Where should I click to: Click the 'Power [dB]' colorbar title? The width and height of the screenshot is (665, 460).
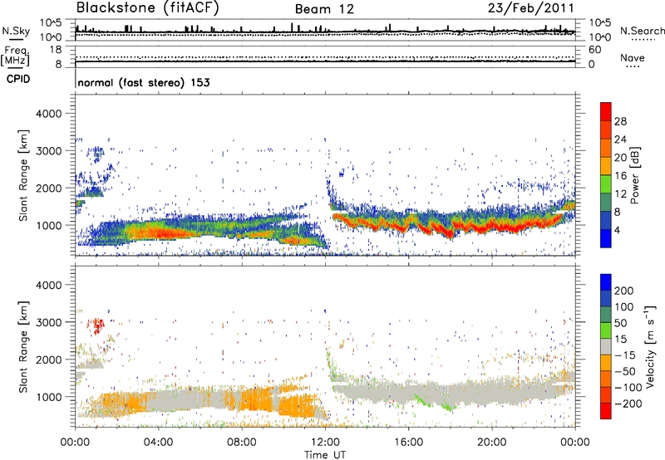(635, 175)
